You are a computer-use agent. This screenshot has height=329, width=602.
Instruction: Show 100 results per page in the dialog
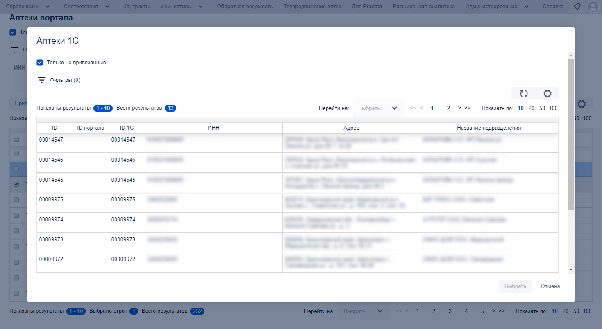point(553,108)
